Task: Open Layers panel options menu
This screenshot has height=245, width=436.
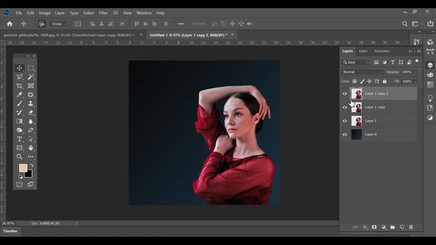Action: pos(419,52)
